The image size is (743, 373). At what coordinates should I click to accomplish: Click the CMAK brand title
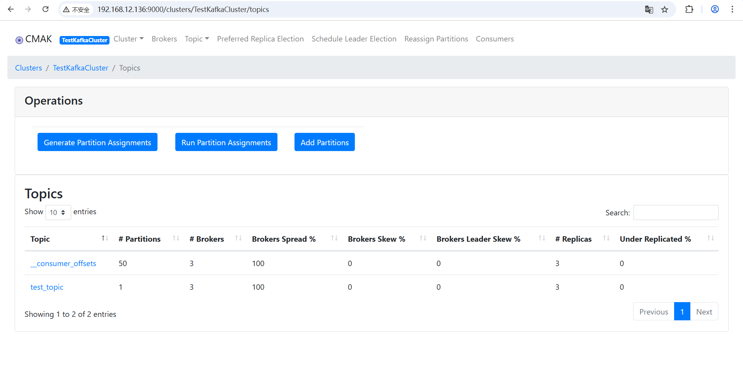pos(39,39)
